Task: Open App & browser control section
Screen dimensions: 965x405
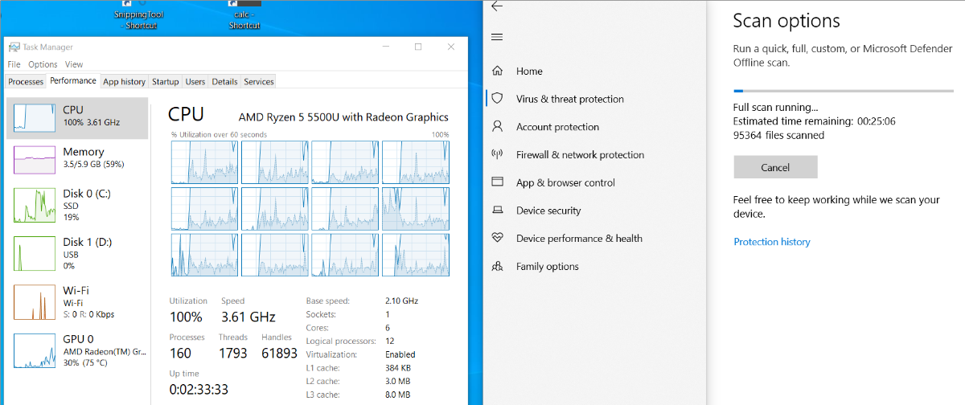Action: pyautogui.click(x=565, y=182)
